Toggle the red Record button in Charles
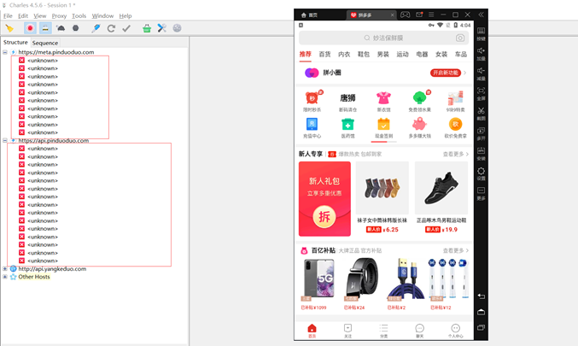The height and width of the screenshot is (346, 578). 30,28
